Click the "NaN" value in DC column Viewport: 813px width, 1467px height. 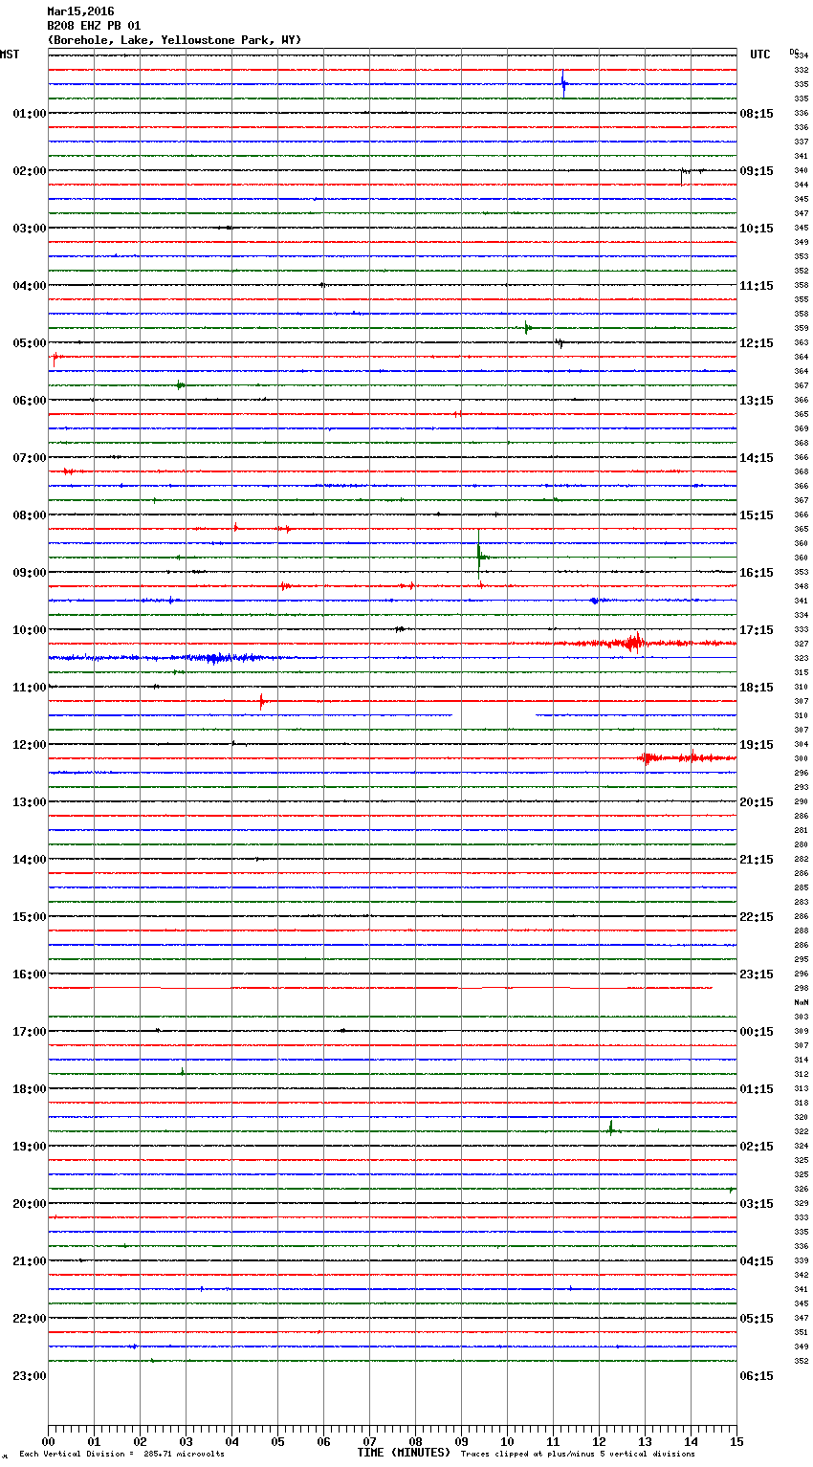click(x=801, y=1002)
